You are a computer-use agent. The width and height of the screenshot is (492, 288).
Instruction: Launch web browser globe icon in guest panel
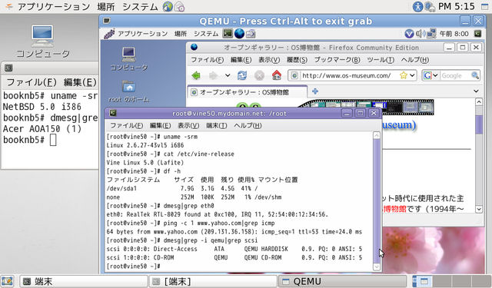coord(239,33)
